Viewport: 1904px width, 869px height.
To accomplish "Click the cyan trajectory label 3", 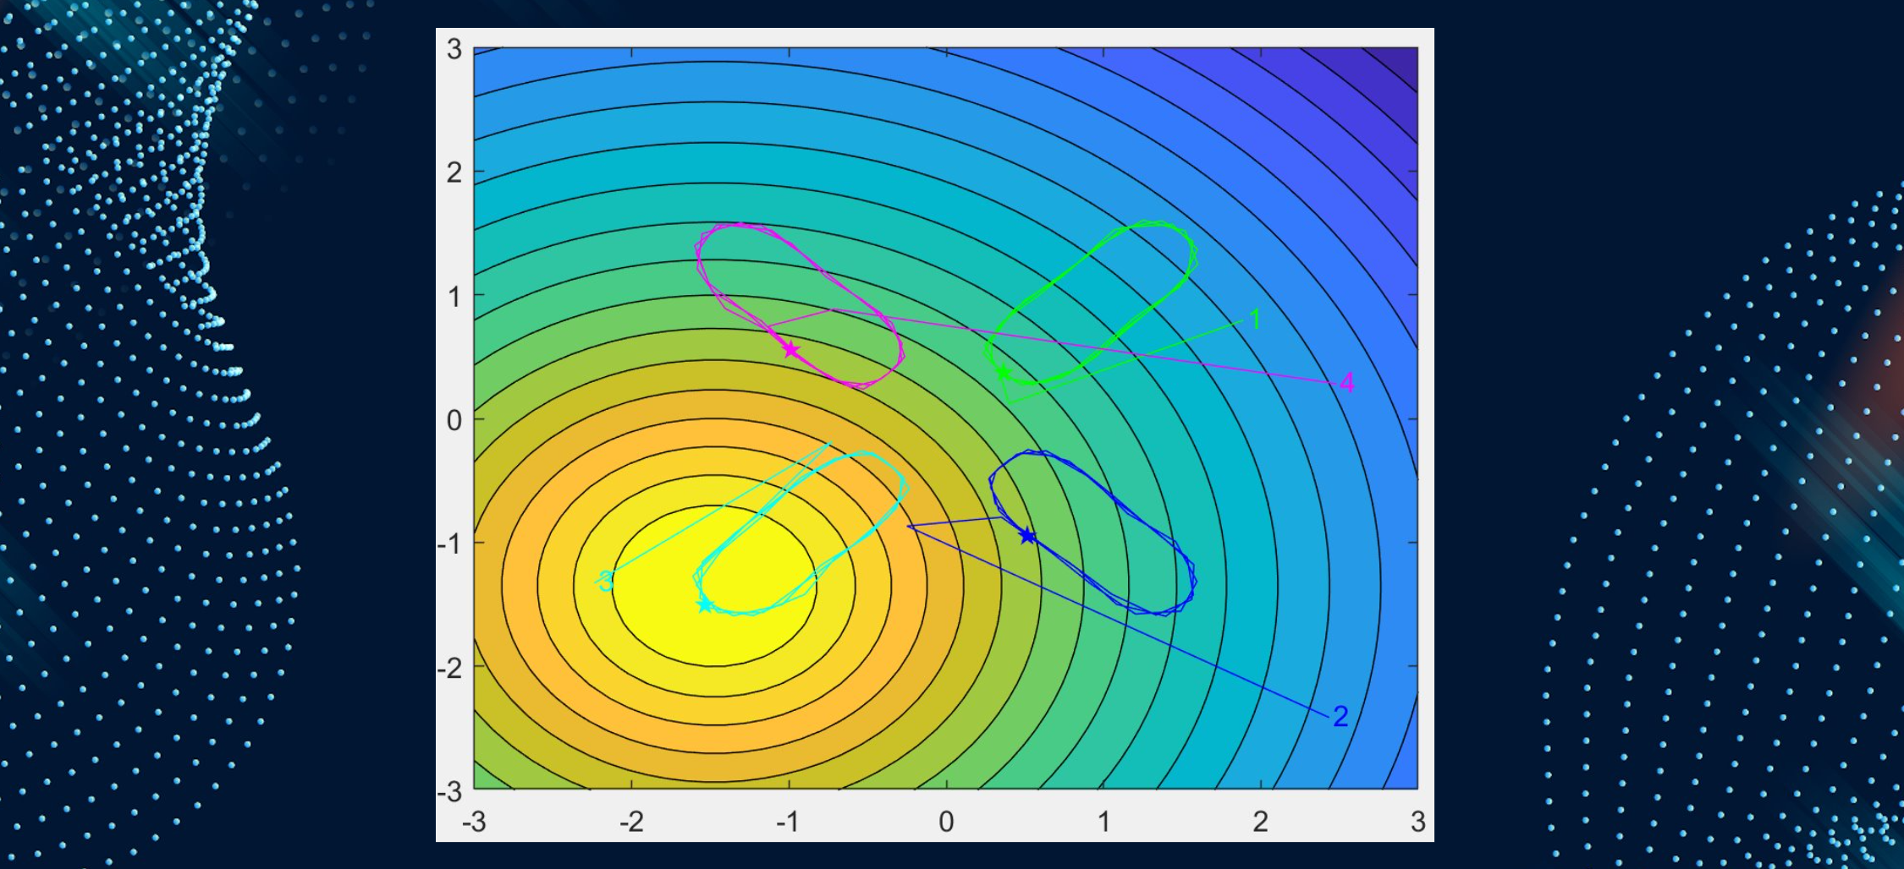I will click(x=606, y=581).
